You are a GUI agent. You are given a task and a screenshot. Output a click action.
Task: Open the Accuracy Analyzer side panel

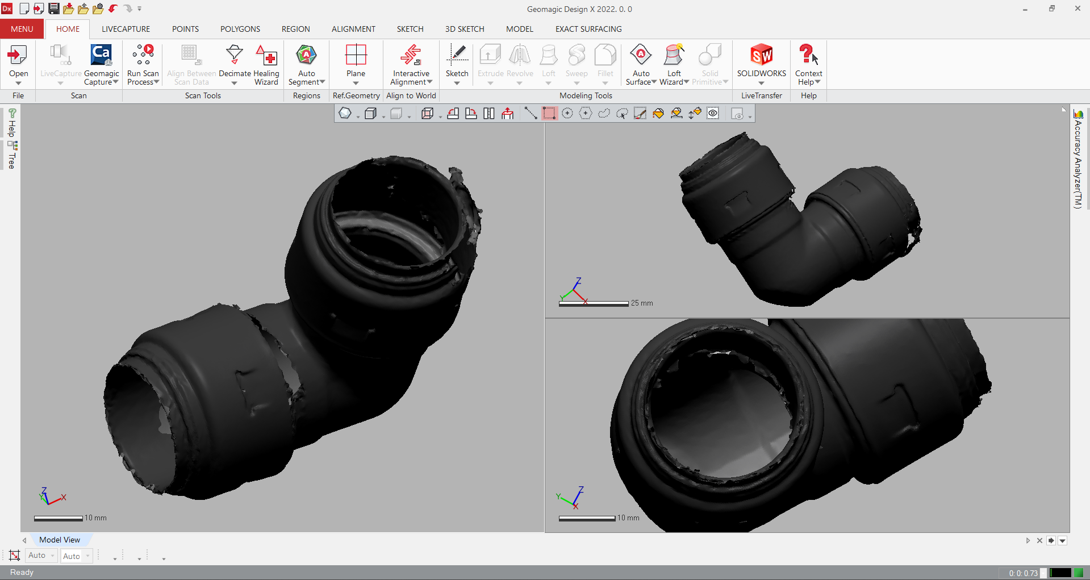(1078, 159)
